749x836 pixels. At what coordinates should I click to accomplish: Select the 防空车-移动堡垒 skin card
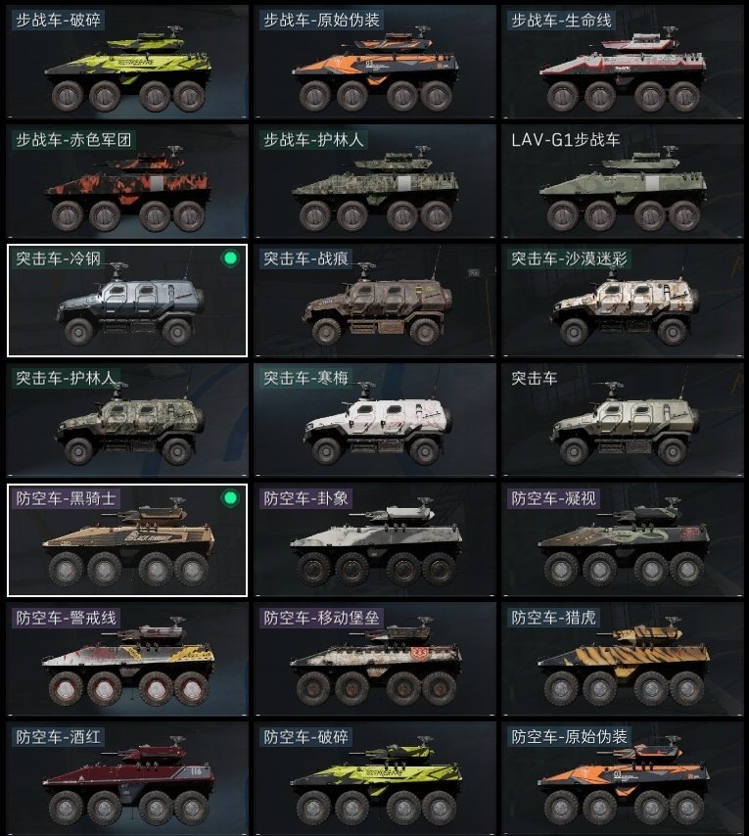pos(375,660)
